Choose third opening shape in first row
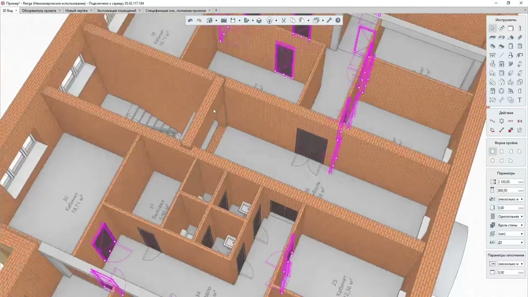Screen dimensions: 528x297 [511, 151]
